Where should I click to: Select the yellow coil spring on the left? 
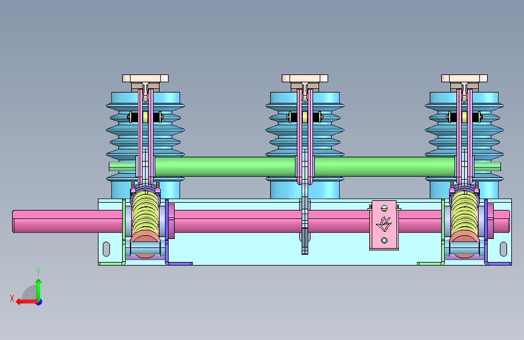146,213
